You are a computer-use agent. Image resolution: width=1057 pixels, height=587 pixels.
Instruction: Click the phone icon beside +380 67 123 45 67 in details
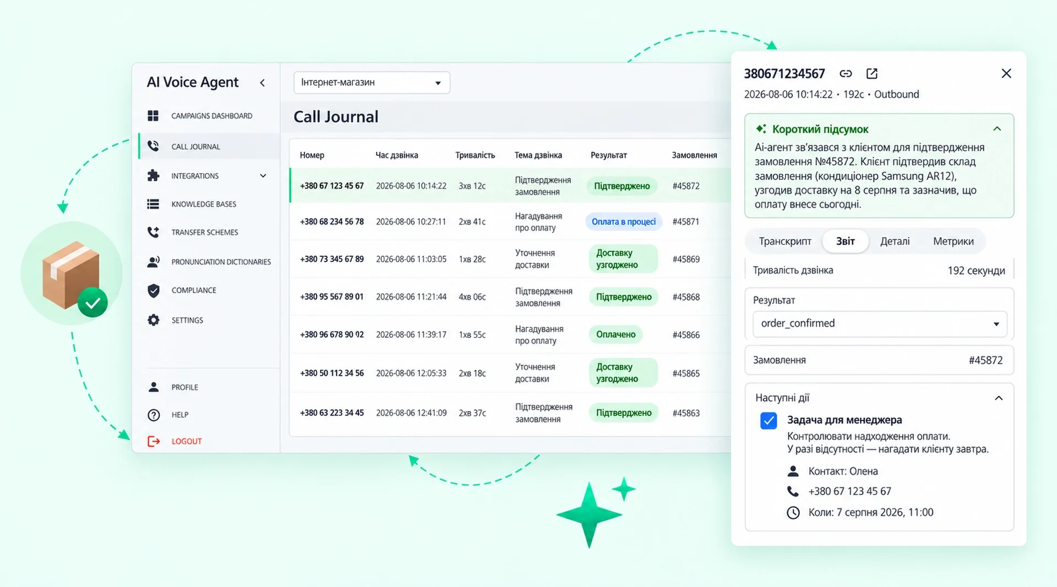[793, 491]
